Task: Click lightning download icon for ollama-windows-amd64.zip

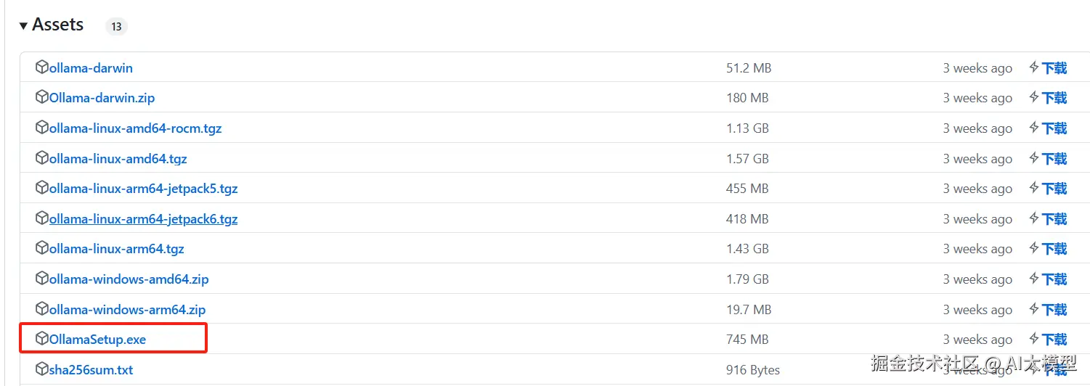Action: coord(1034,279)
